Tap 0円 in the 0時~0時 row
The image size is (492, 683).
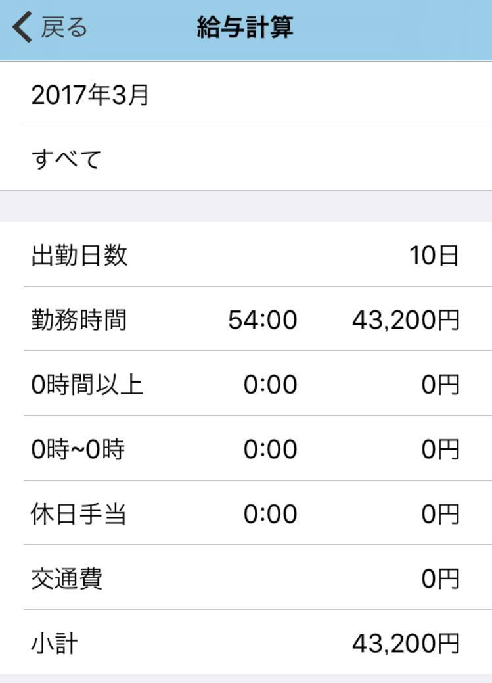[440, 449]
